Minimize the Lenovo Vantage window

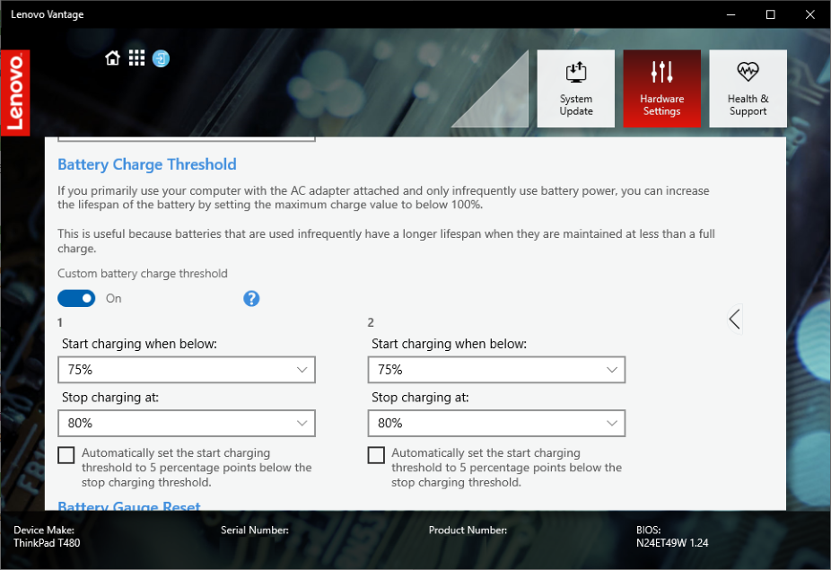click(730, 14)
